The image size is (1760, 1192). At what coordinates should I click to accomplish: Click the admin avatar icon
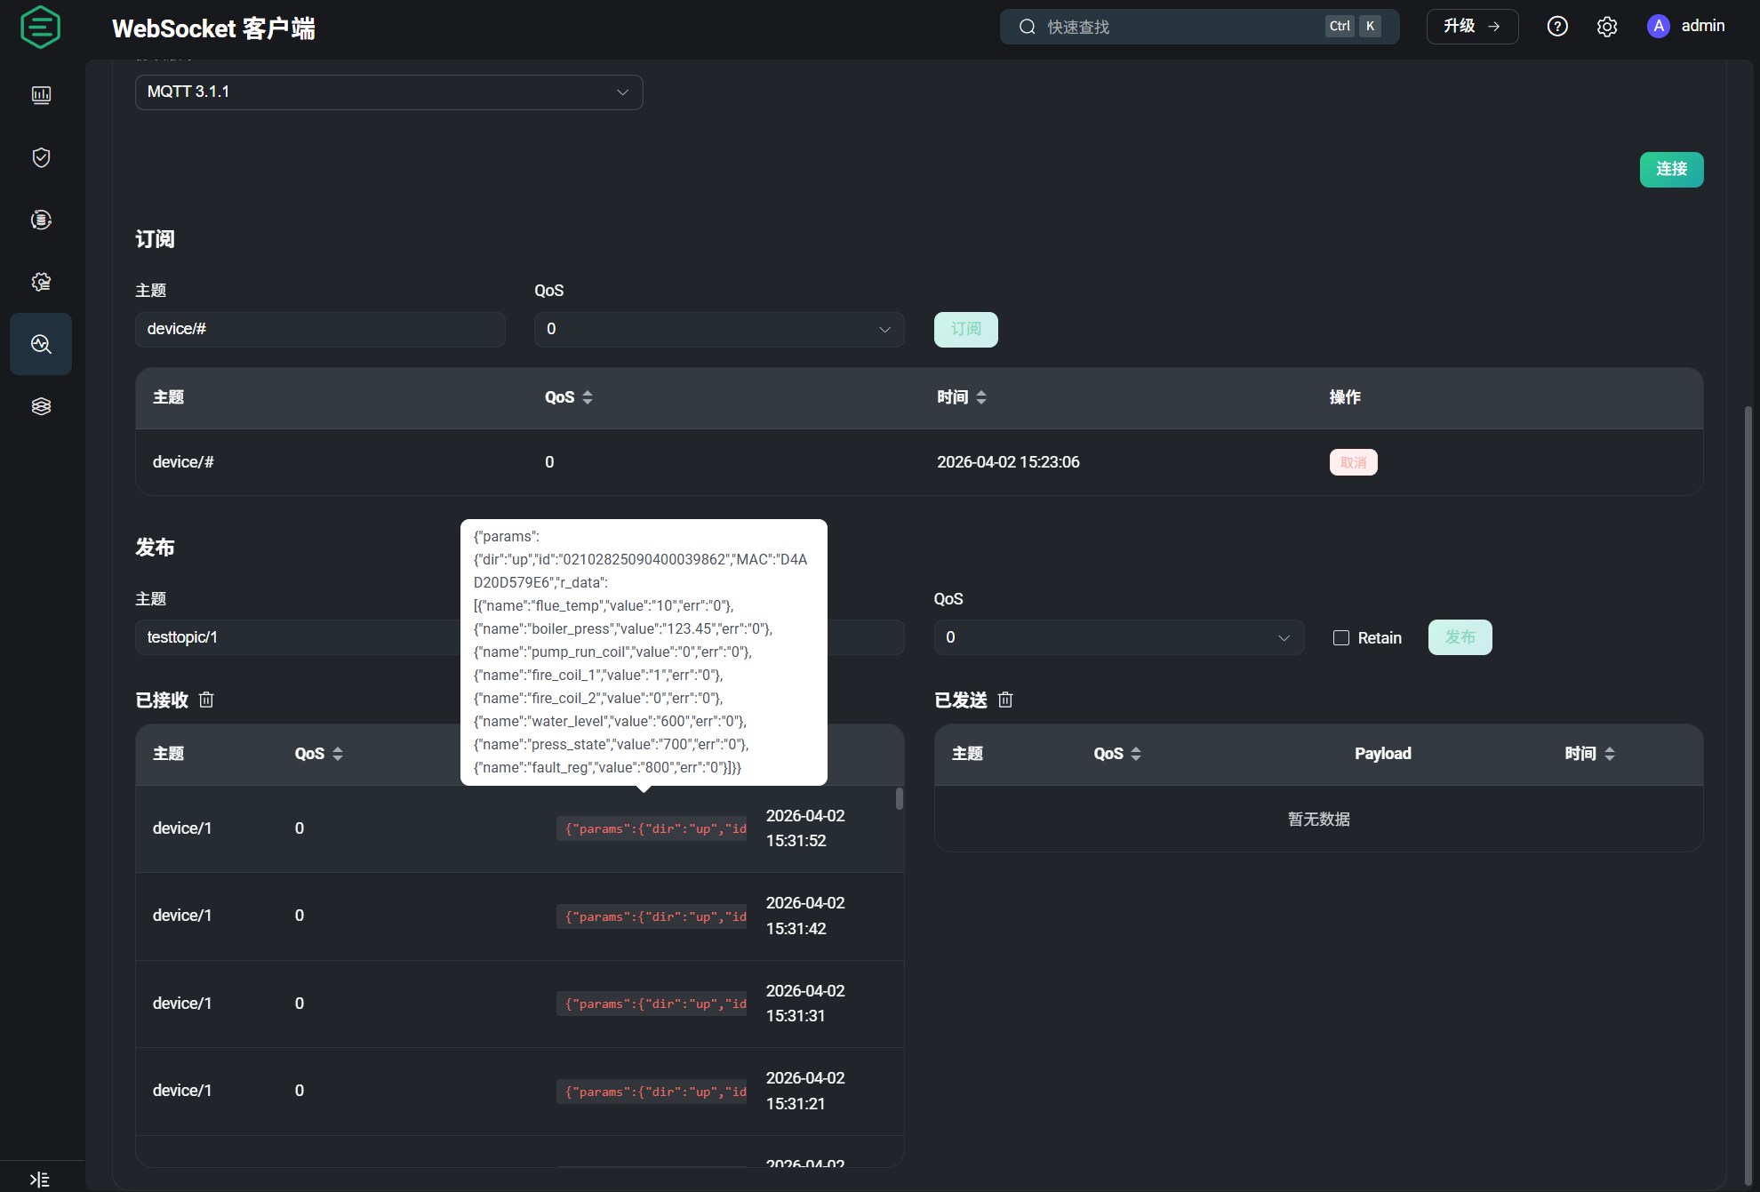tap(1659, 27)
